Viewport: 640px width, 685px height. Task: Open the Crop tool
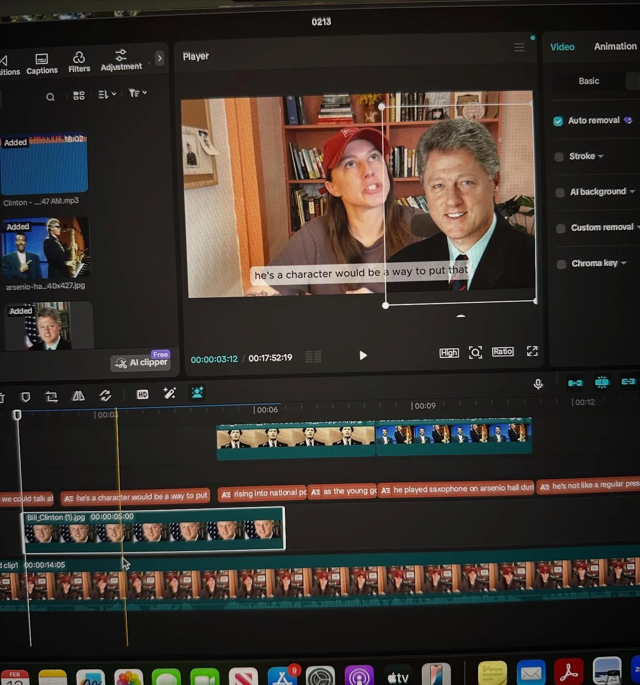(52, 396)
